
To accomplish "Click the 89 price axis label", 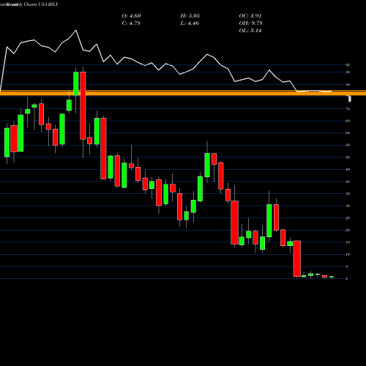I will point(348,72).
